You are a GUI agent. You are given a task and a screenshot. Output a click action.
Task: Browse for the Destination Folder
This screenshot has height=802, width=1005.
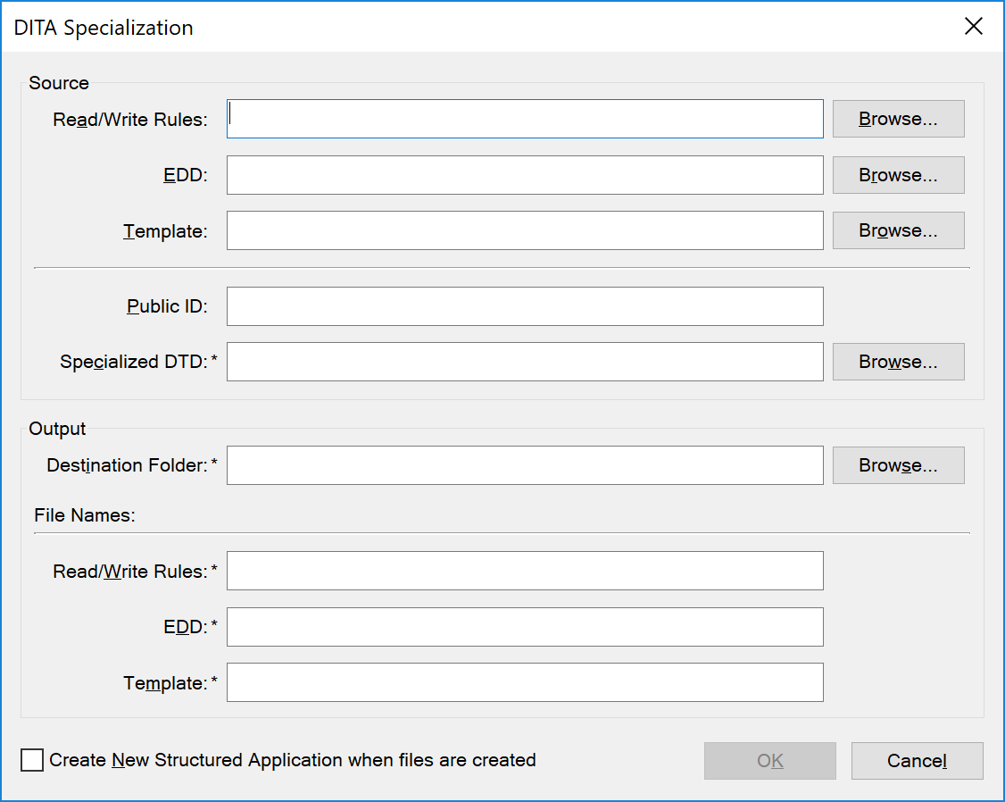point(898,464)
